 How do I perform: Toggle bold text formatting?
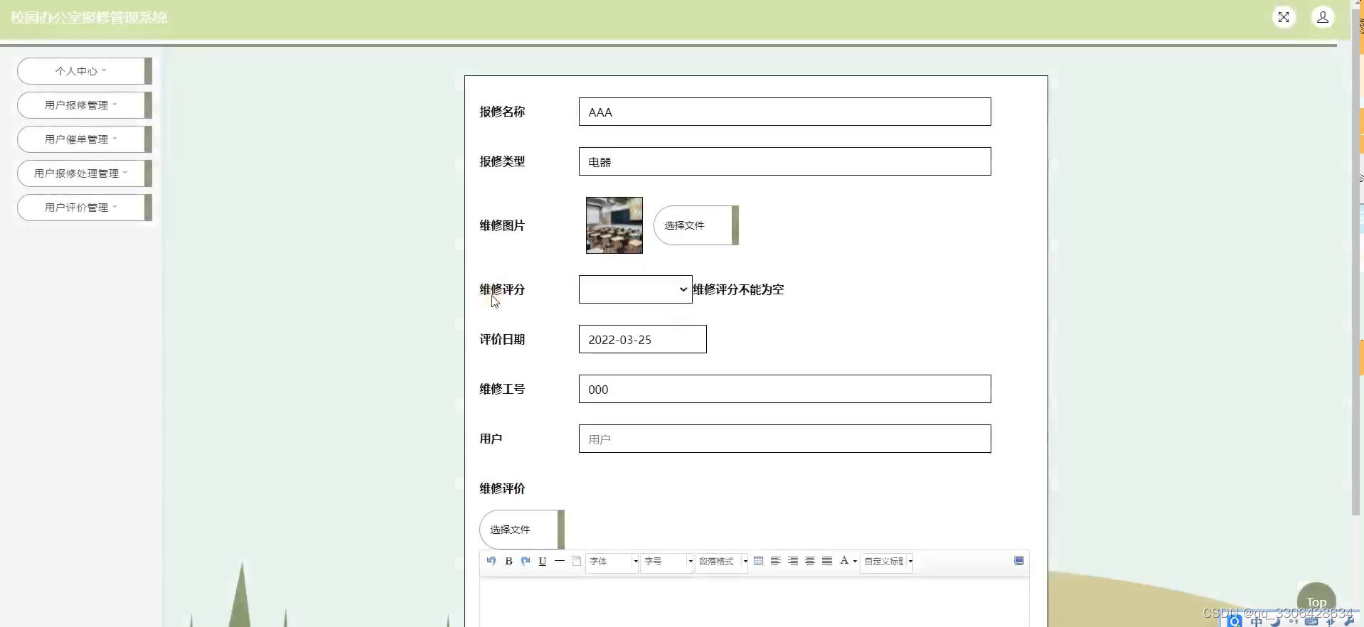click(x=508, y=561)
